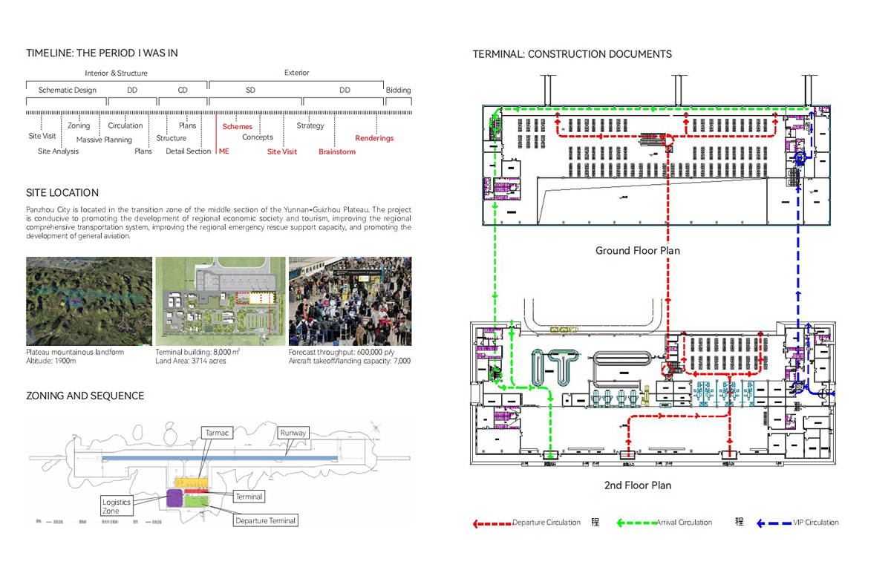Click the black 'Site Visit' timeline item
The image size is (891, 576).
pos(42,136)
